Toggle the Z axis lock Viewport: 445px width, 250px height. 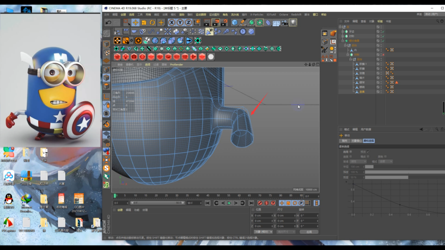pyautogui.click(x=188, y=22)
